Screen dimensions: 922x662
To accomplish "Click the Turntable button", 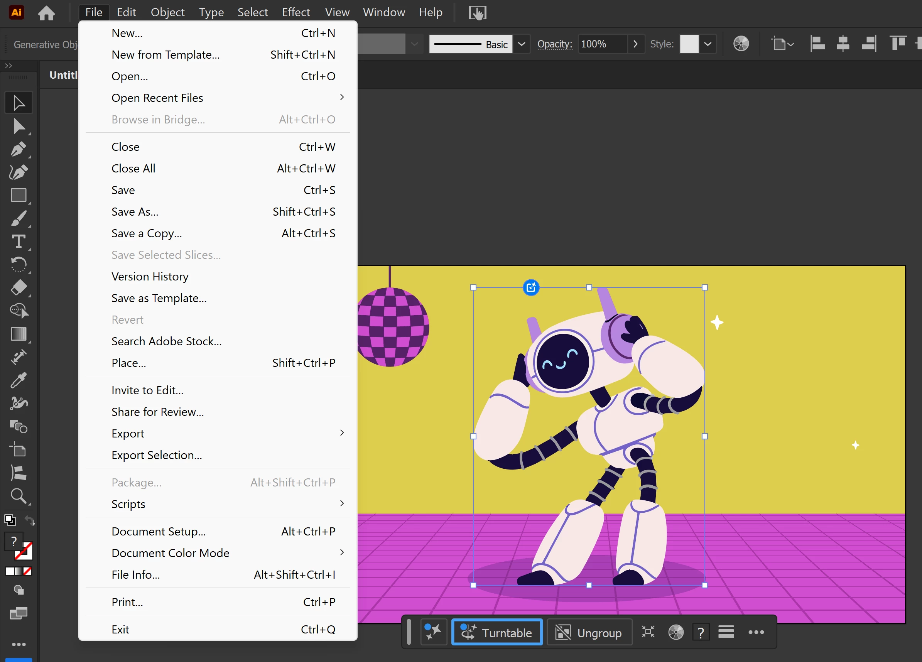I will tap(497, 633).
